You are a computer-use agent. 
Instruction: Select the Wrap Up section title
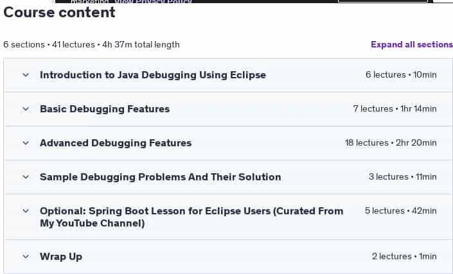pos(61,257)
